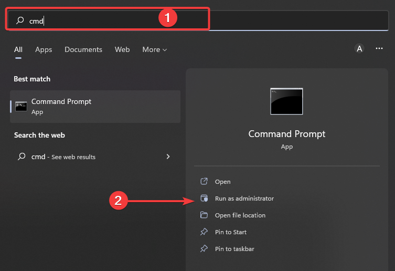The height and width of the screenshot is (271, 395).
Task: Click the large Command Prompt preview icon
Action: coord(286,101)
